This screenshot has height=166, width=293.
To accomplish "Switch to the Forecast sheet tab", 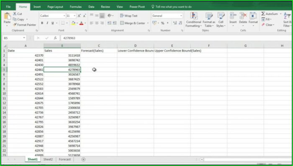I will (x=64, y=159).
